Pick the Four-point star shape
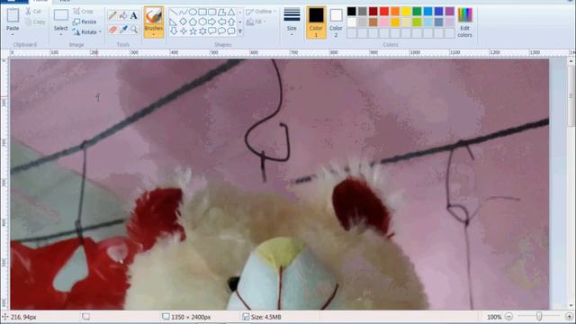The height and width of the screenshot is (324, 576). [183, 31]
